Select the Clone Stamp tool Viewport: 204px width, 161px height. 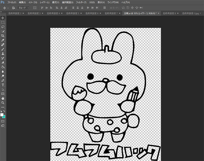pyautogui.click(x=3, y=54)
